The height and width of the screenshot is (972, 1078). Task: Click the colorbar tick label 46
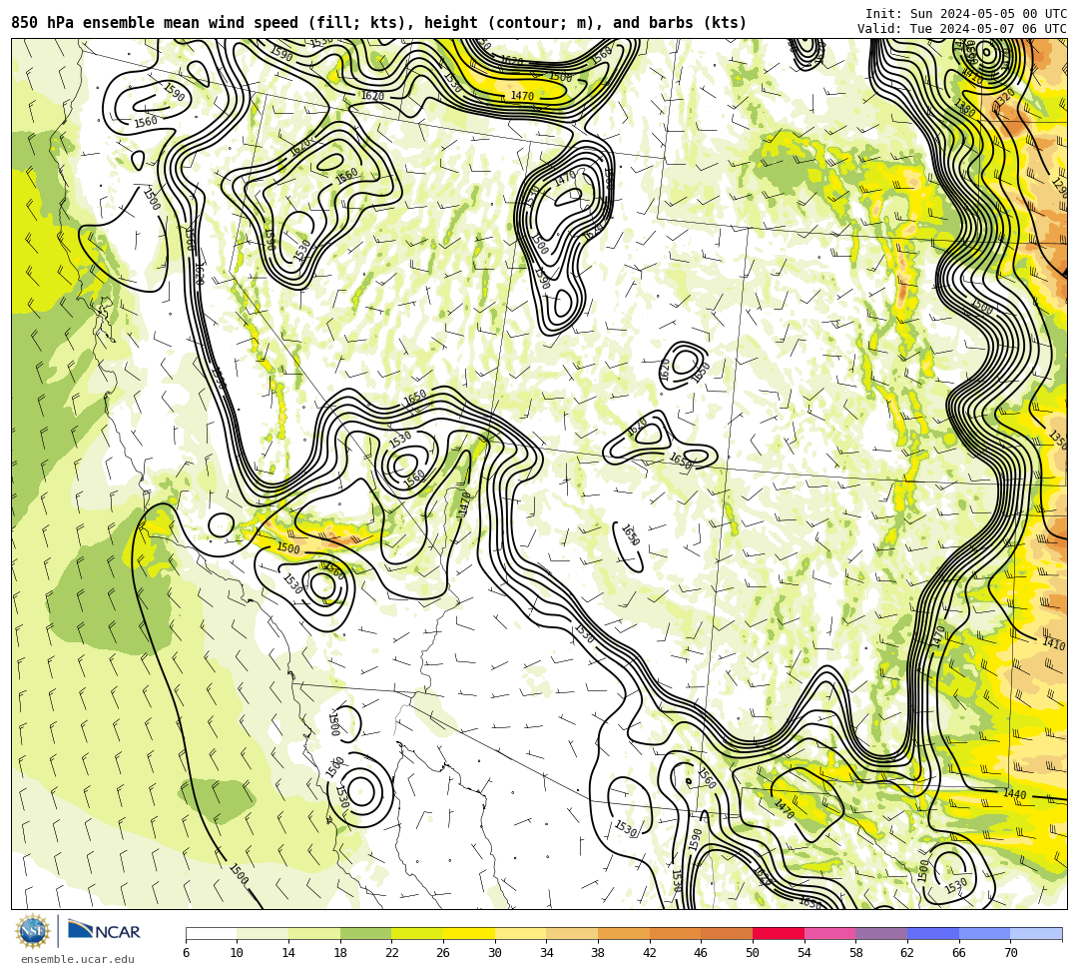pos(702,953)
